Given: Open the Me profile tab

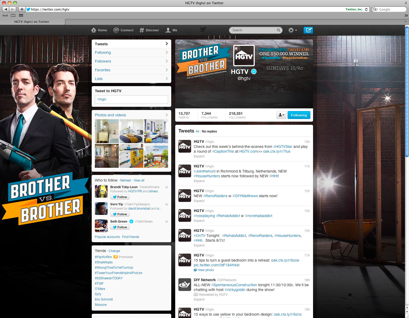Looking at the screenshot, I should (x=171, y=30).
